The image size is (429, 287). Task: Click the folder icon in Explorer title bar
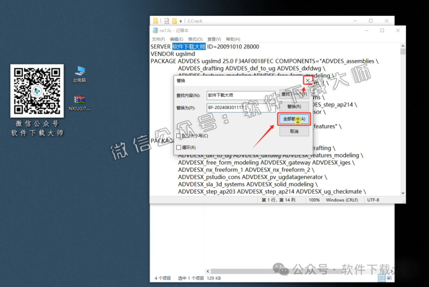(x=155, y=21)
